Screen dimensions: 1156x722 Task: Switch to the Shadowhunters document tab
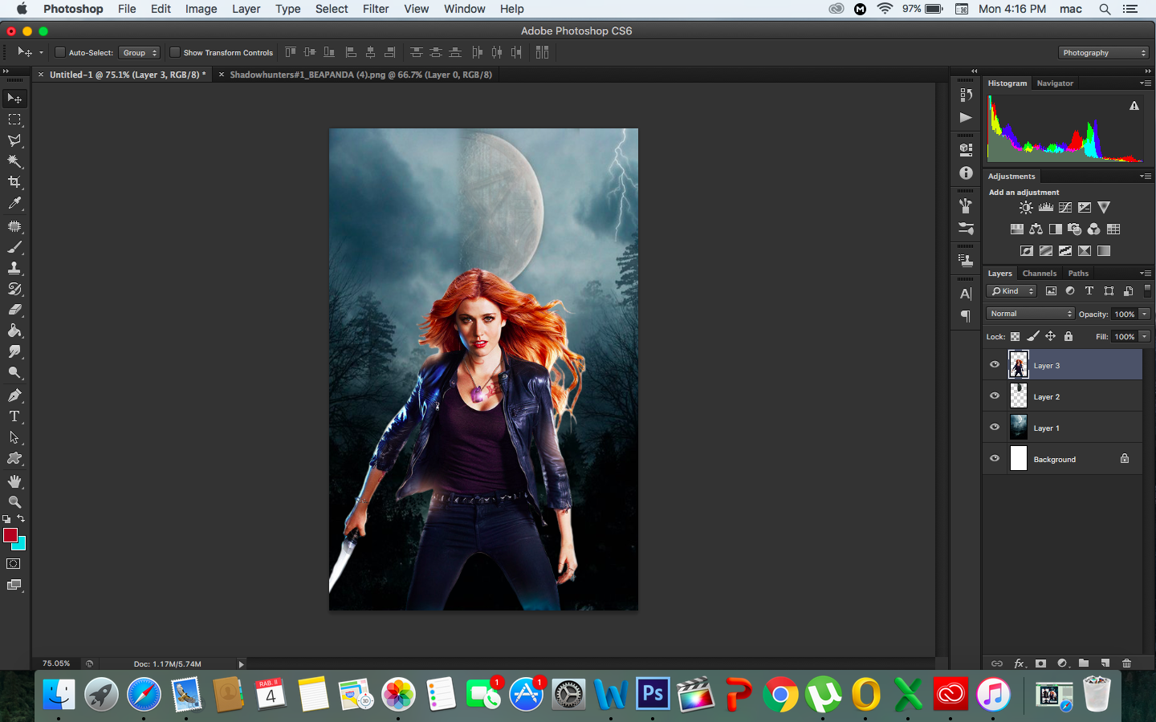360,75
